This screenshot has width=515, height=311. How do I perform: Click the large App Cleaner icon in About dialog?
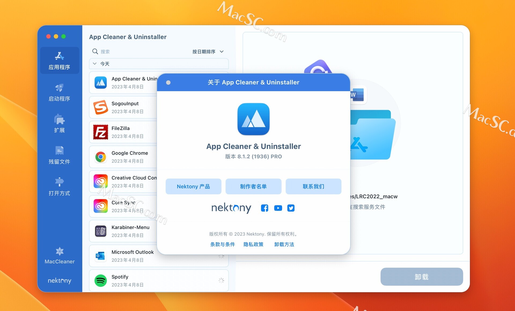253,119
